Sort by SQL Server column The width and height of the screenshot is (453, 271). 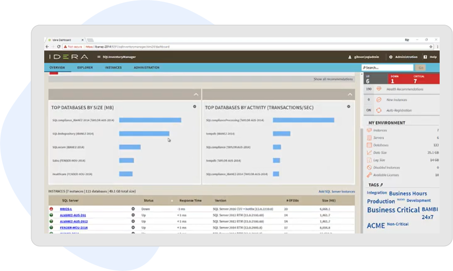tap(70, 201)
